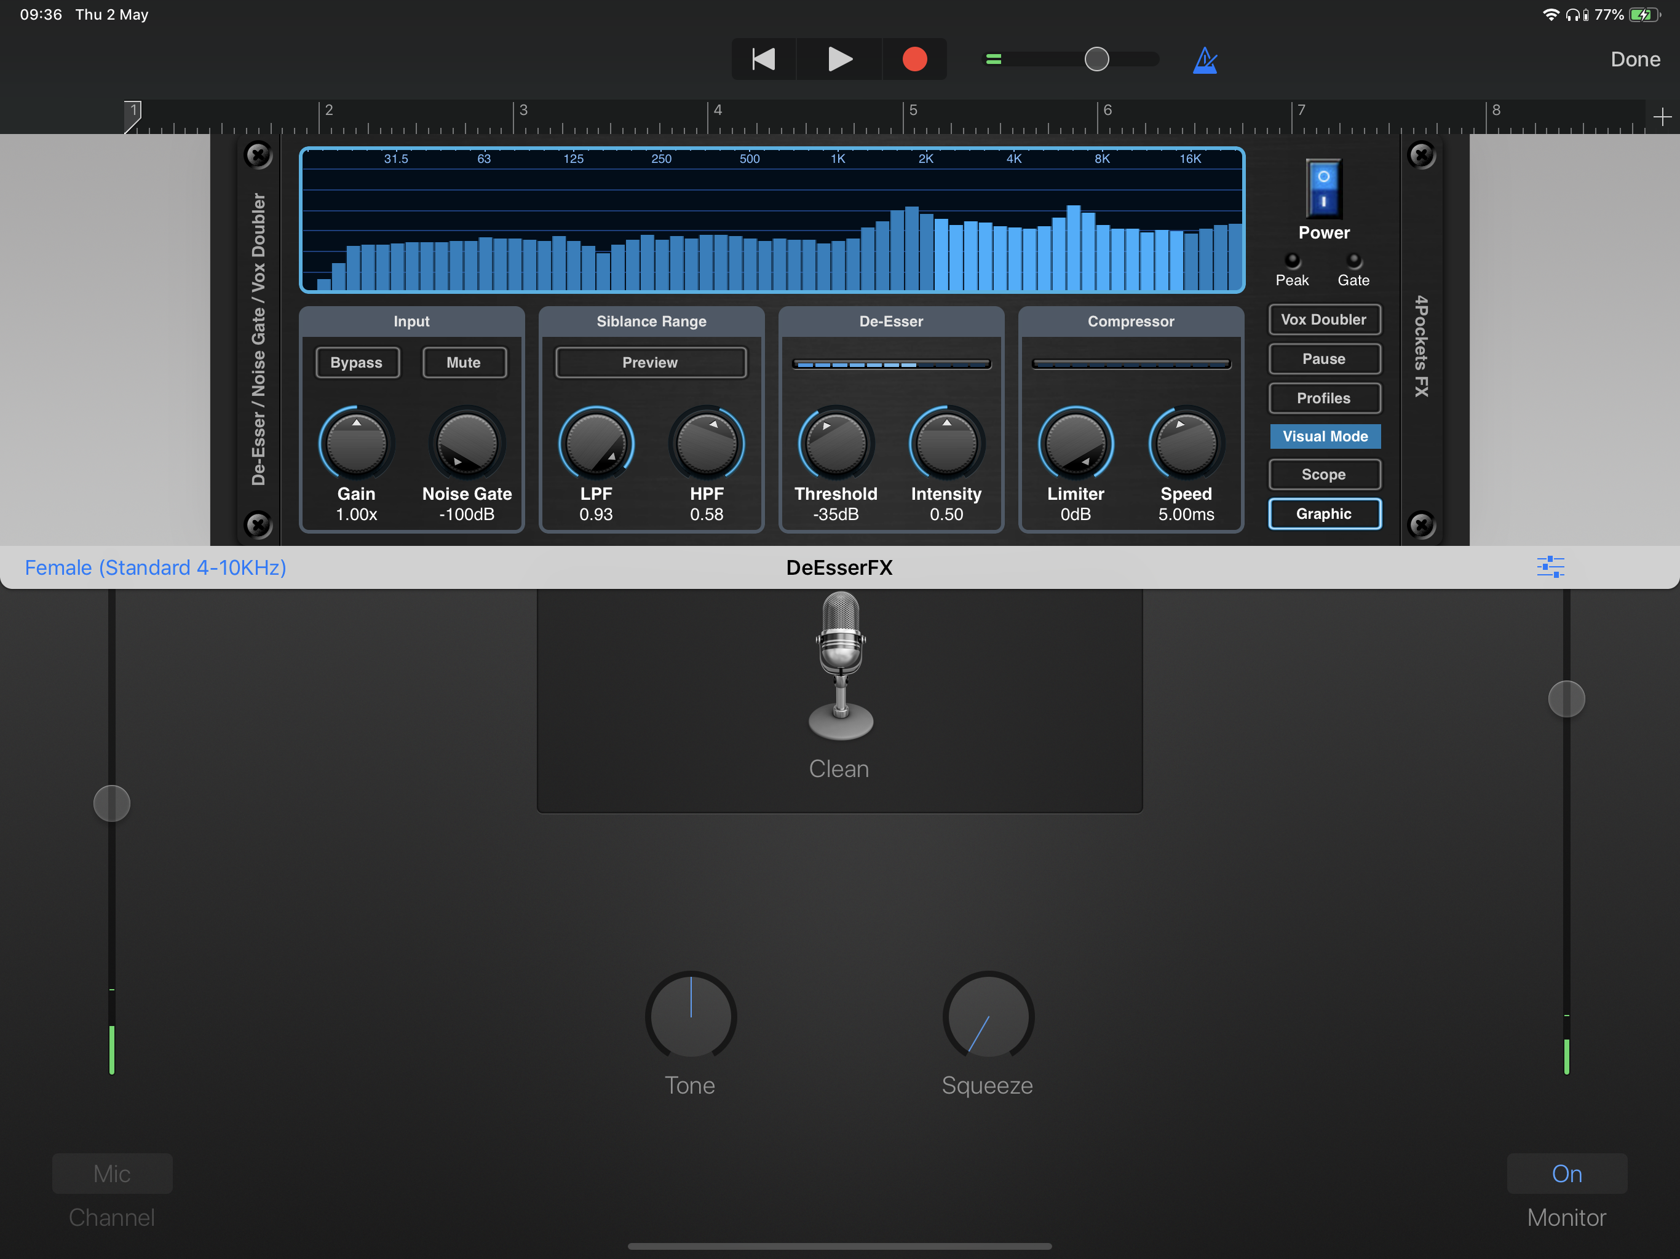This screenshot has height=1259, width=1680.
Task: Click the go-to-beginning transport button
Action: pos(763,59)
